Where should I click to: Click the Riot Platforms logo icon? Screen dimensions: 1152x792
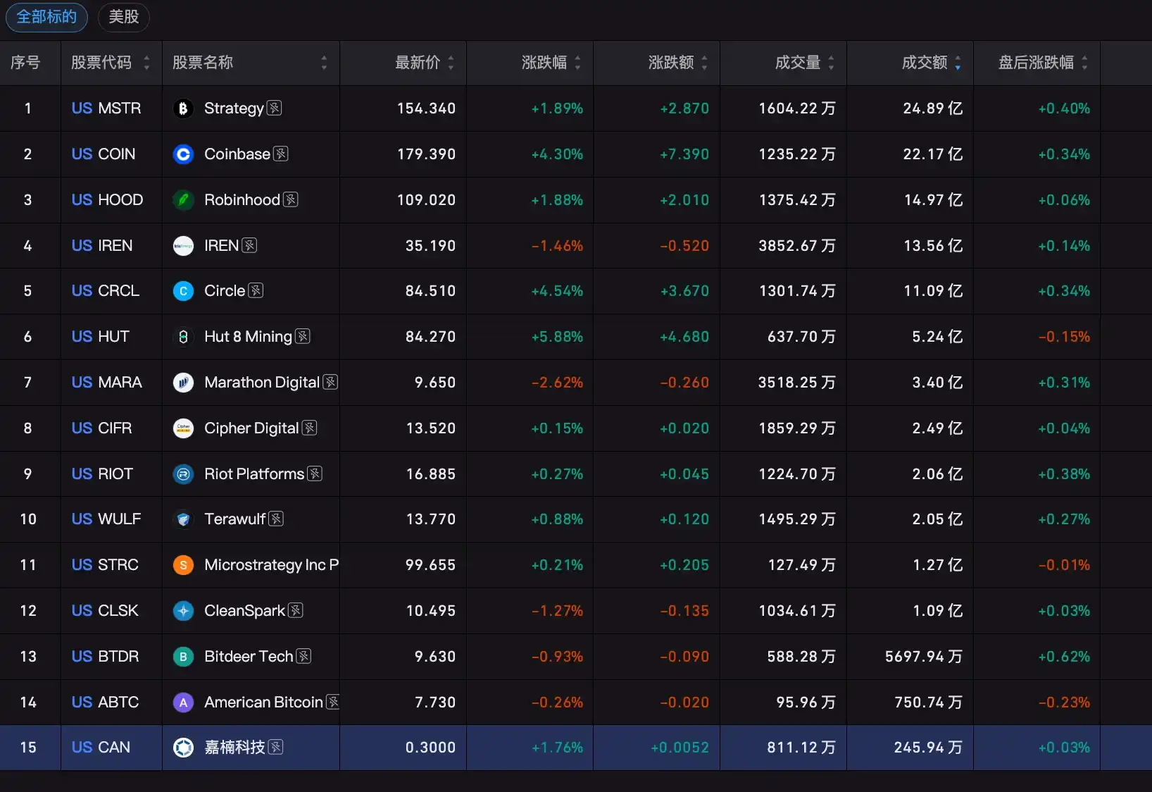[183, 474]
